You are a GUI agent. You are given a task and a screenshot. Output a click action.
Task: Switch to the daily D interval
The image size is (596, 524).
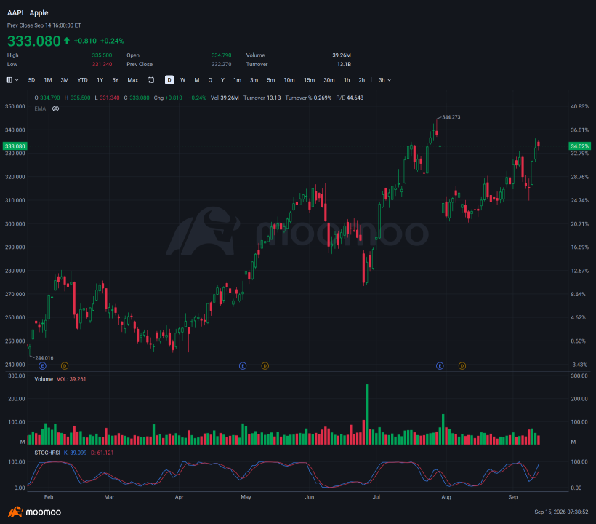pyautogui.click(x=169, y=80)
